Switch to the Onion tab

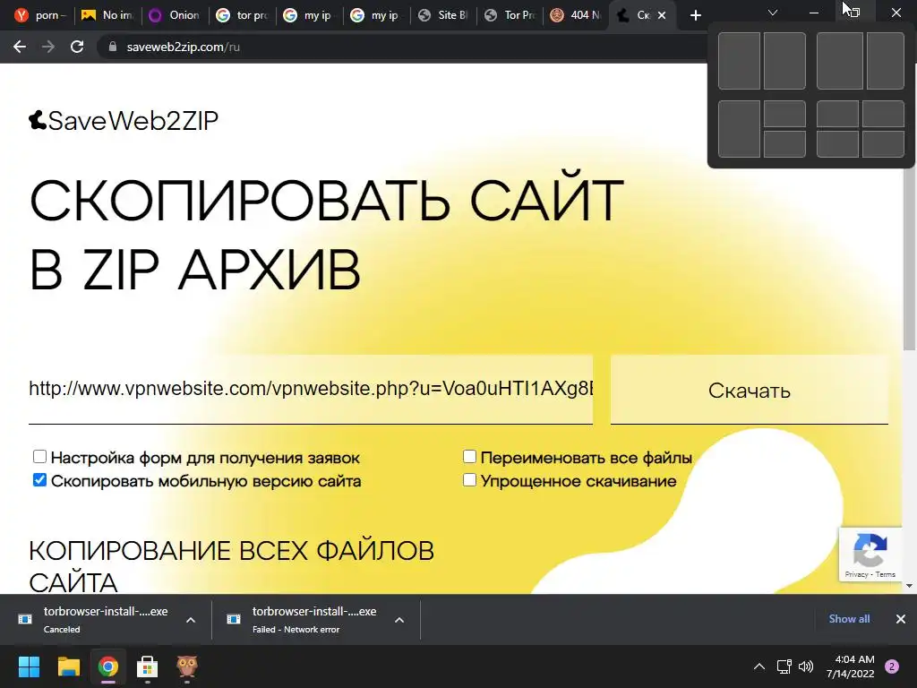pyautogui.click(x=176, y=15)
